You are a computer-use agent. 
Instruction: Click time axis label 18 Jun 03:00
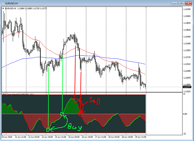tap(114, 137)
